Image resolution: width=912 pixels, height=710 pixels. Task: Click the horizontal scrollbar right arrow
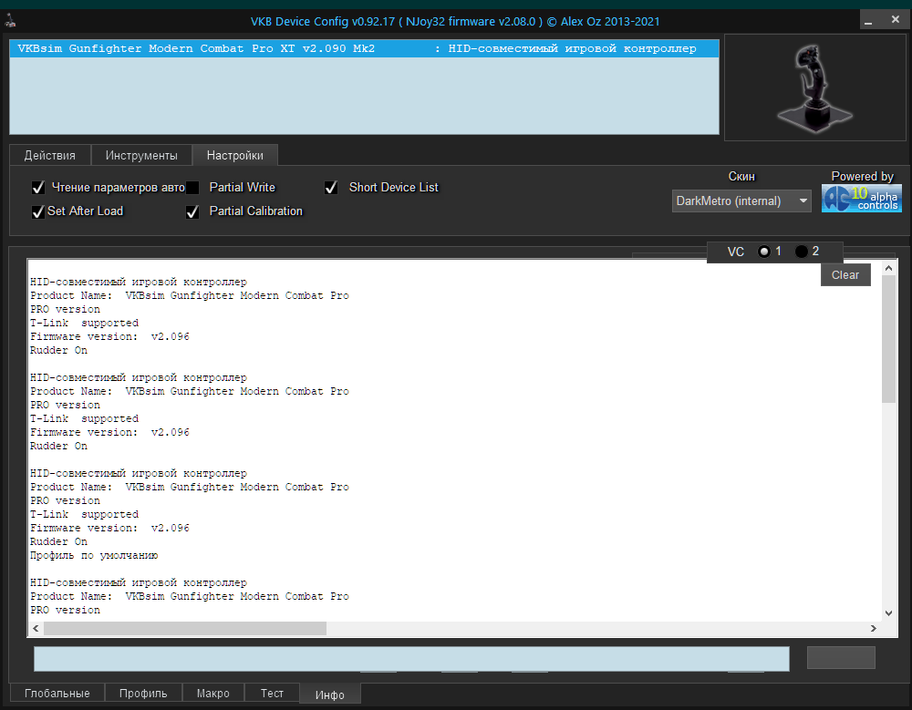[x=873, y=628]
